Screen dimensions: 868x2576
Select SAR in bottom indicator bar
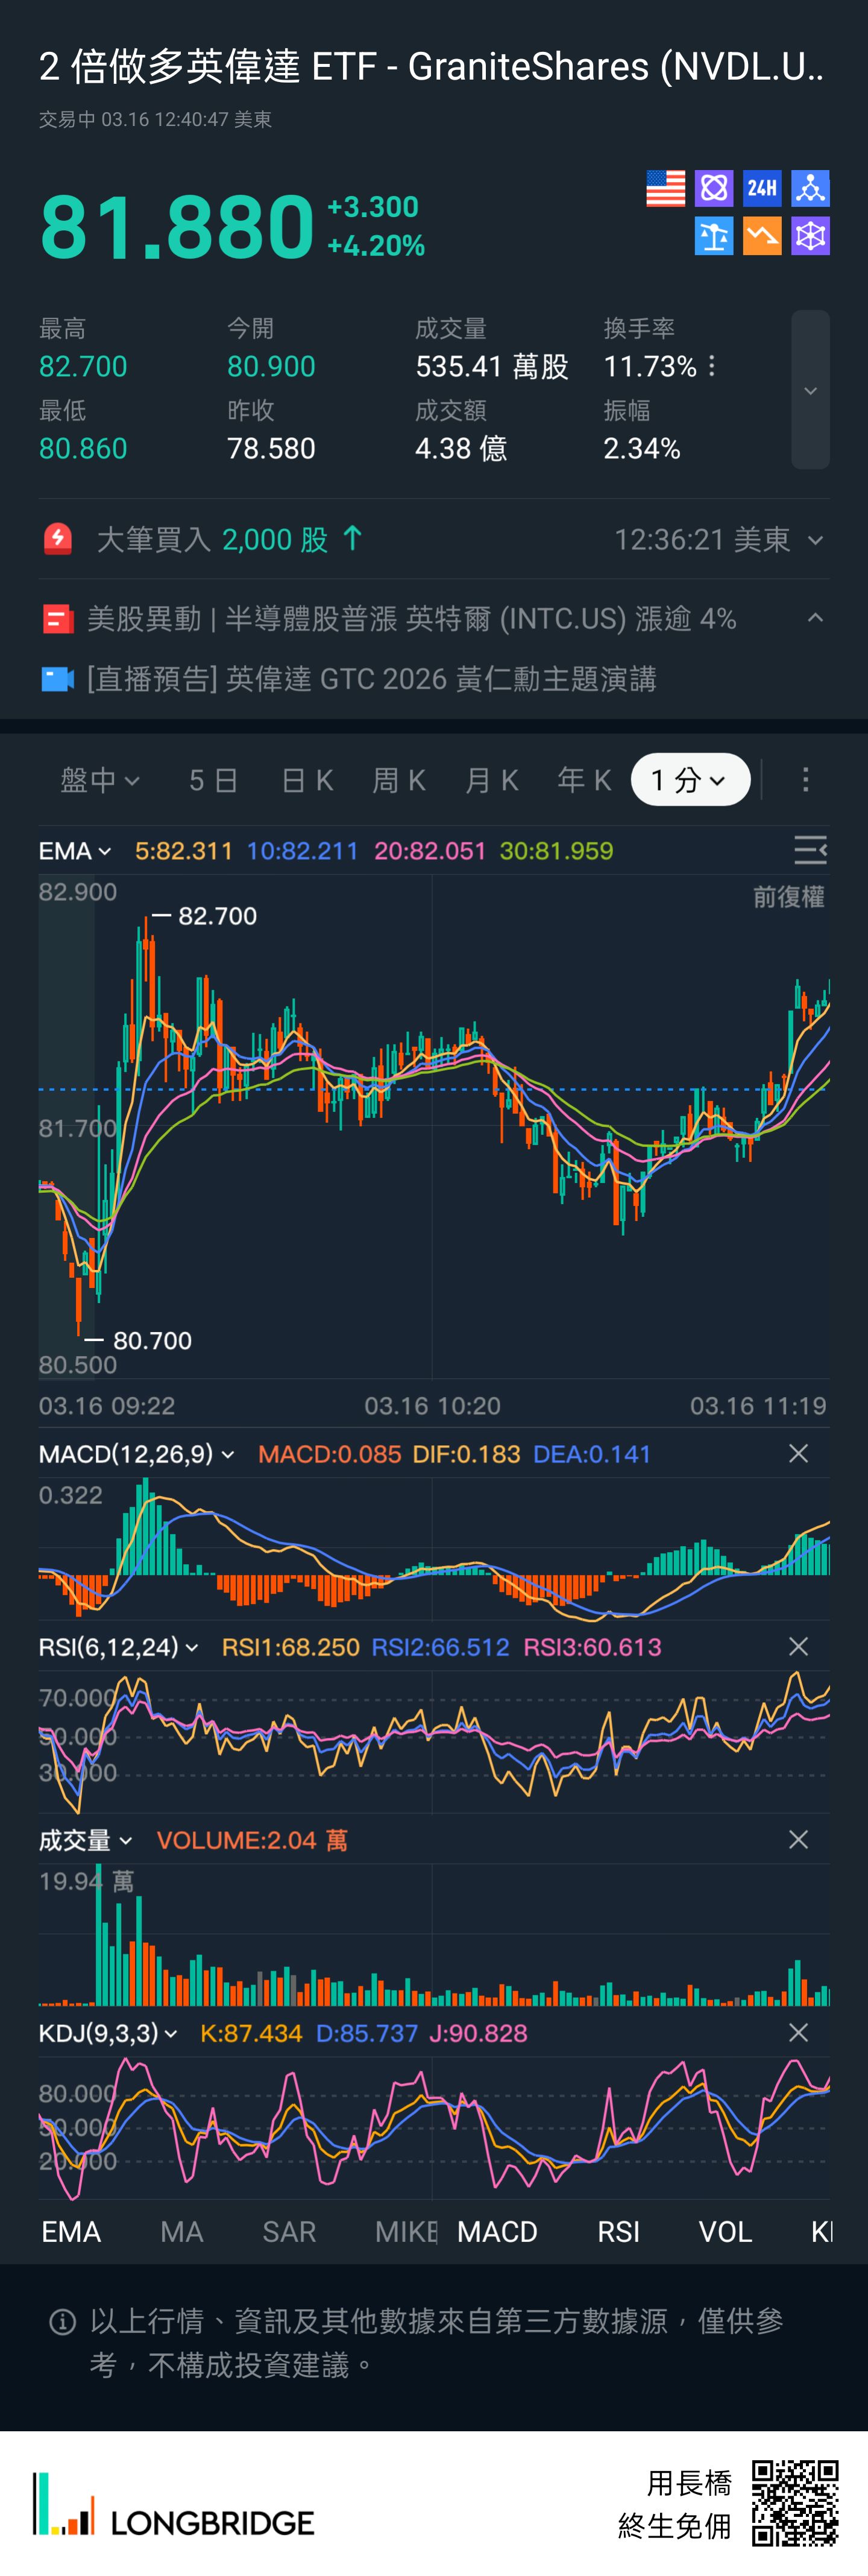pyautogui.click(x=289, y=2231)
